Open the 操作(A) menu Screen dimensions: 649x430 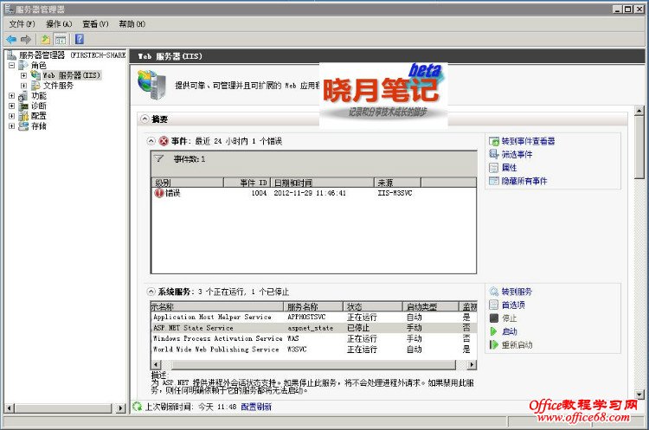tap(59, 24)
